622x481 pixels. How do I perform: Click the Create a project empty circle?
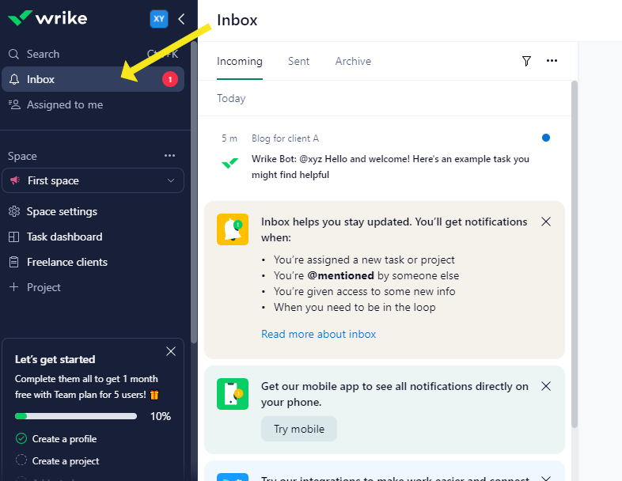[21, 460]
